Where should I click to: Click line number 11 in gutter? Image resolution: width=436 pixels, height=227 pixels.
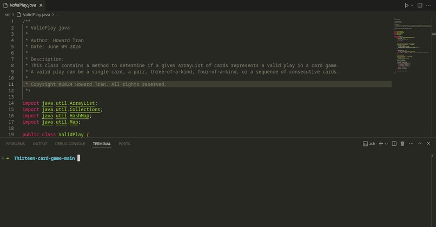11,84
